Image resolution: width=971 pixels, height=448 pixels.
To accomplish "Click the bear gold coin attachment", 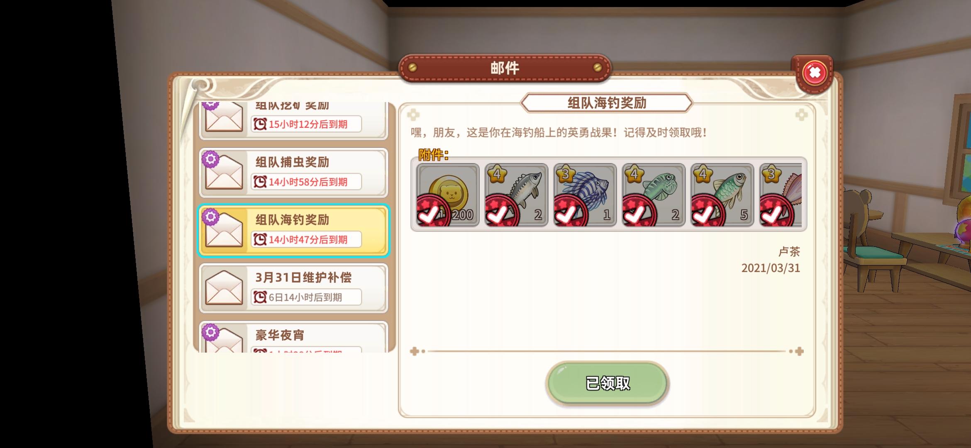I will pyautogui.click(x=448, y=195).
